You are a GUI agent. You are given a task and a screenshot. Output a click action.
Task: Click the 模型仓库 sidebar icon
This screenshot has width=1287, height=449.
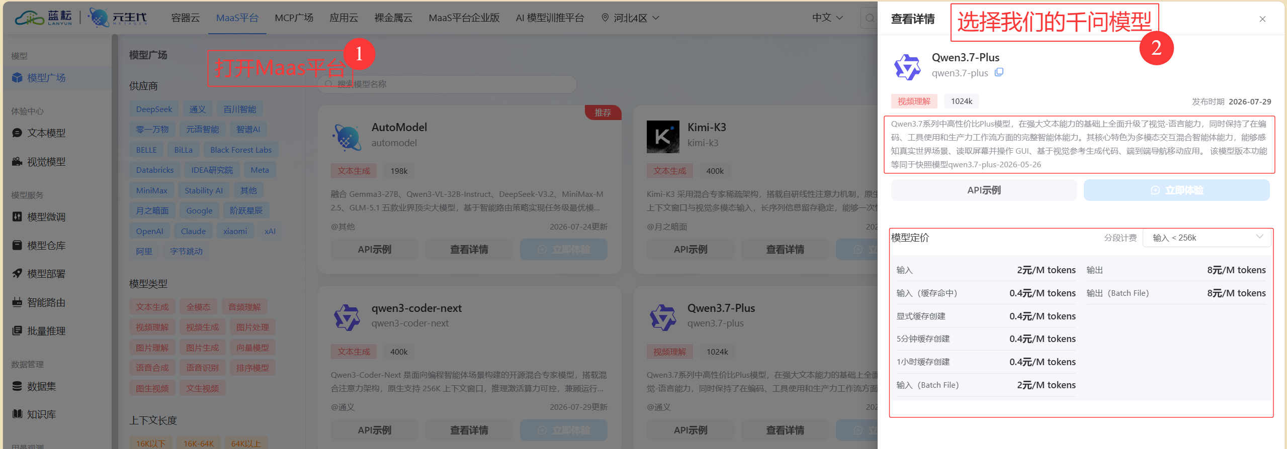[x=17, y=245]
